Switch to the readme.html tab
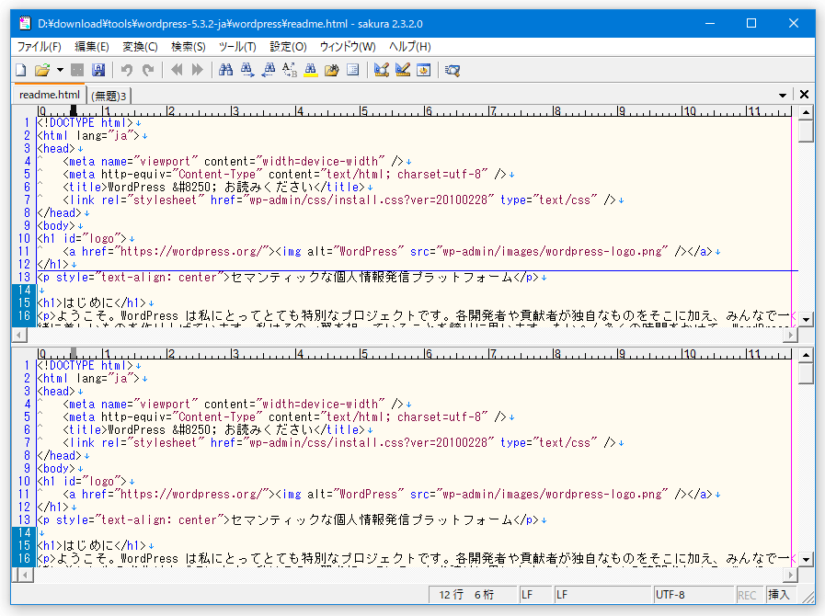825x616 pixels. pyautogui.click(x=50, y=95)
